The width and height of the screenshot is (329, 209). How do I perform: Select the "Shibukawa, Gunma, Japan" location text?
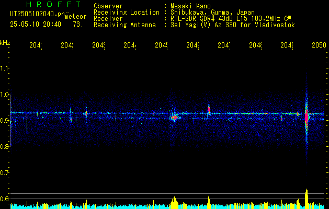pyautogui.click(x=212, y=13)
